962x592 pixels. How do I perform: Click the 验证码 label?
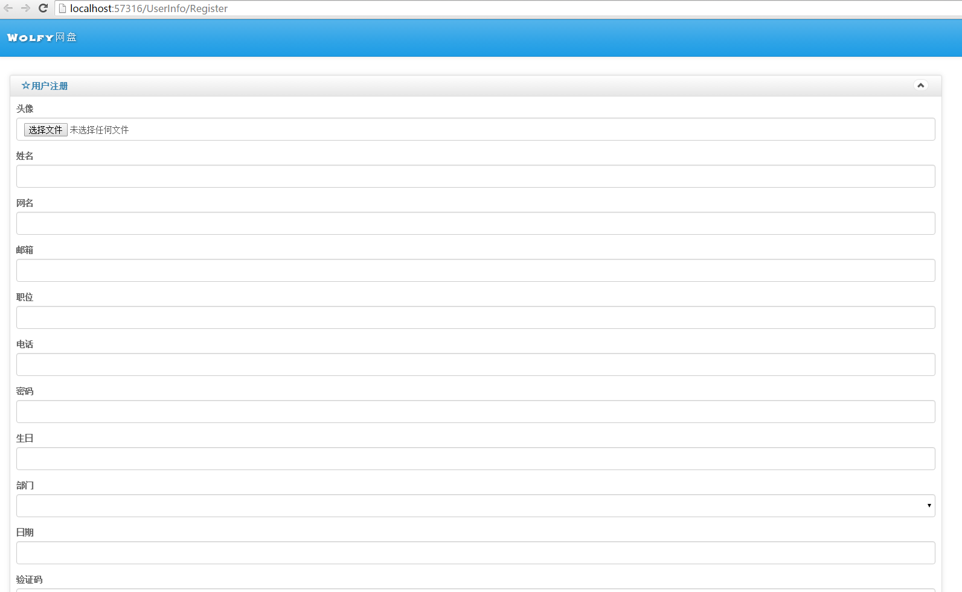pyautogui.click(x=29, y=579)
